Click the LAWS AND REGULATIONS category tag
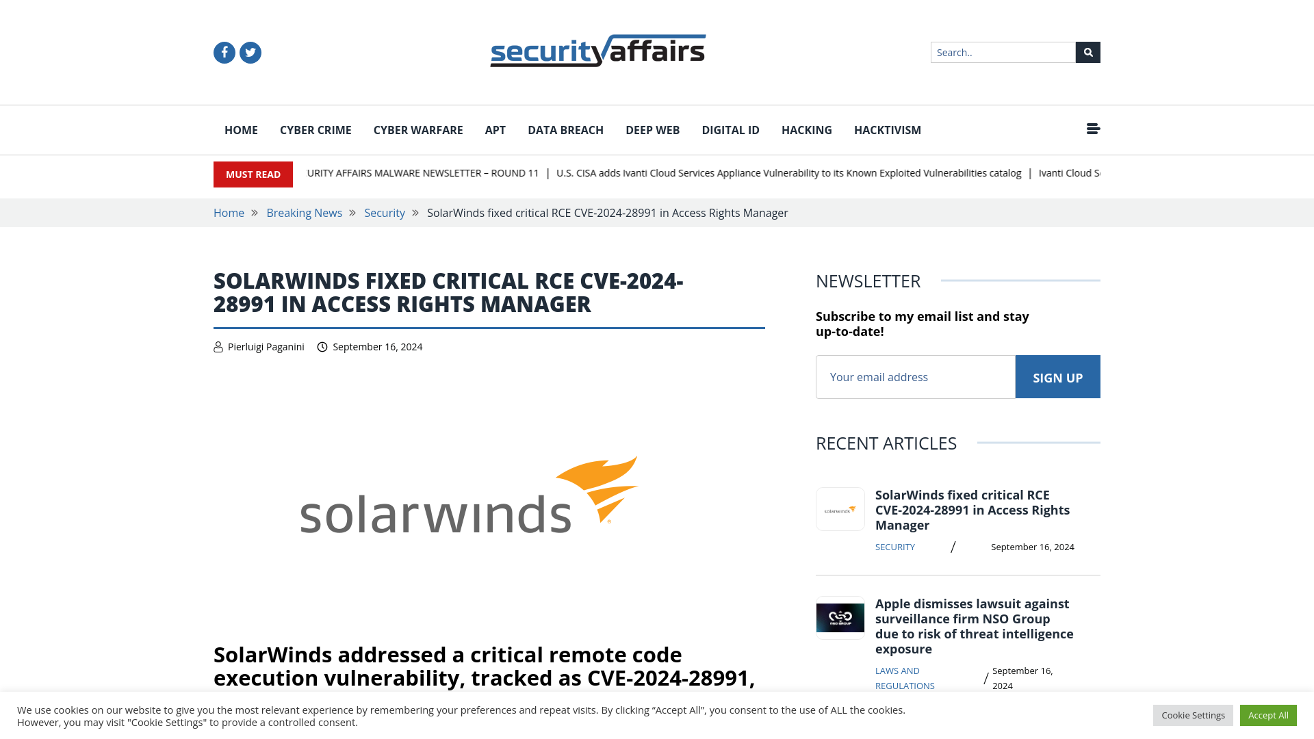Screen dimensions: 1314x739 point(904,677)
